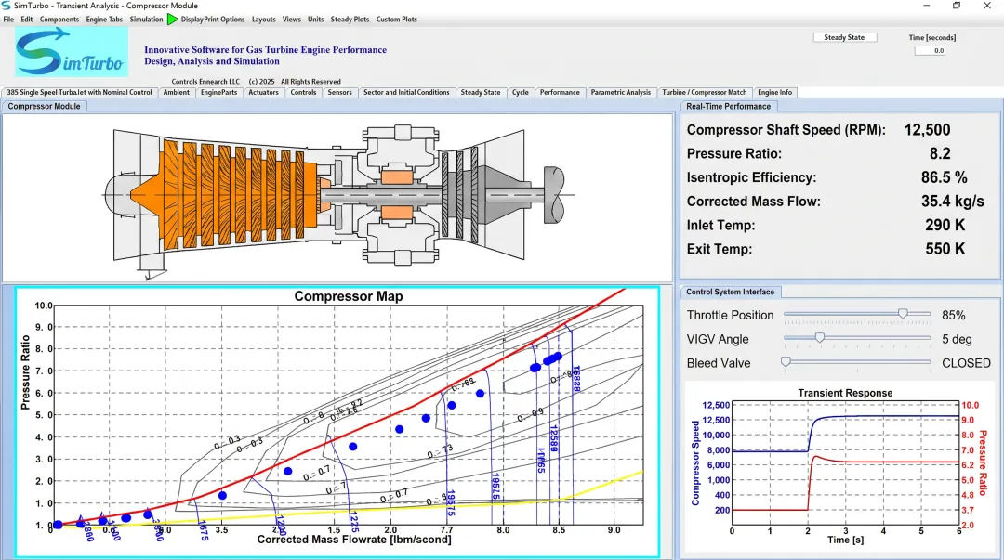Click the Compressor Map title
Screen dimensions: 1004x560
pos(349,296)
